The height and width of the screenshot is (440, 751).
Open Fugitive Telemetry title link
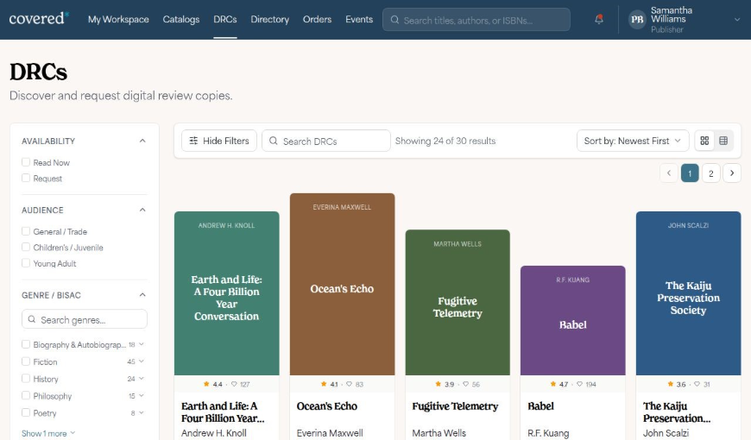(x=455, y=406)
